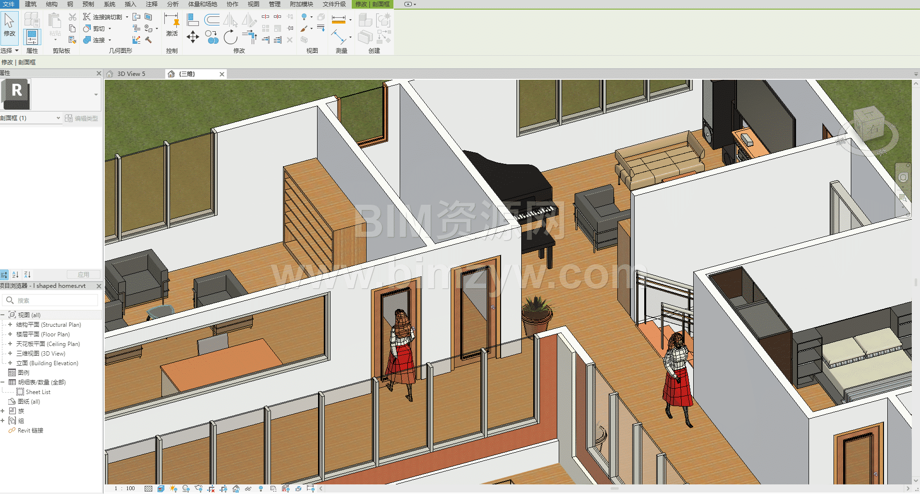Click the view scale 1 : 100
This screenshot has height=494, width=920.
tap(124, 489)
